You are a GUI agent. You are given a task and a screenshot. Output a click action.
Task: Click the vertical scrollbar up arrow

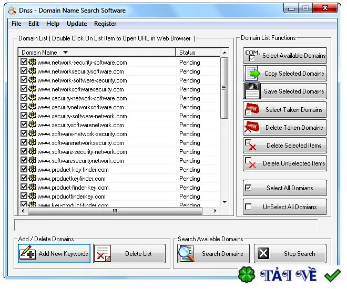click(224, 53)
